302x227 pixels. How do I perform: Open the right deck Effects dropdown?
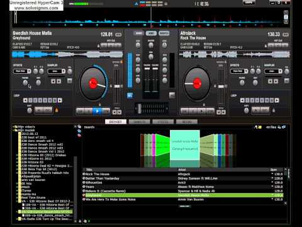tap(239, 71)
